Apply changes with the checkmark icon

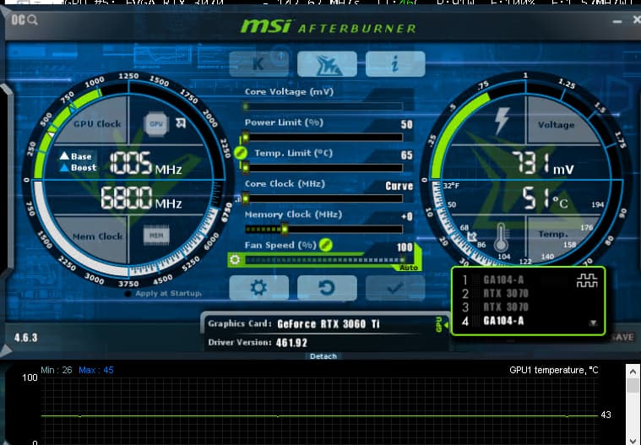394,288
